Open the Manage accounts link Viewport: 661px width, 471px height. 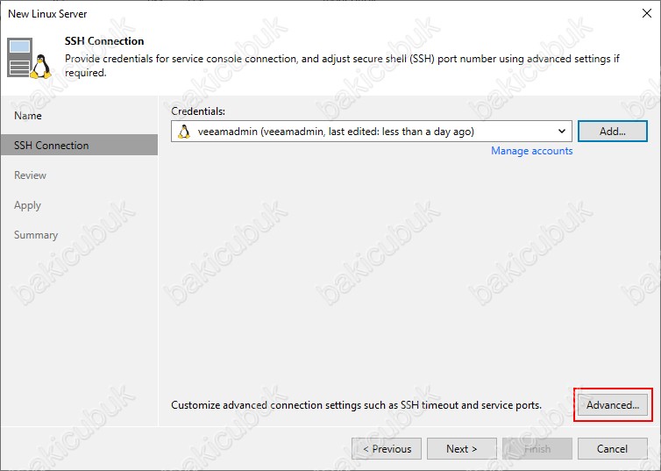531,151
